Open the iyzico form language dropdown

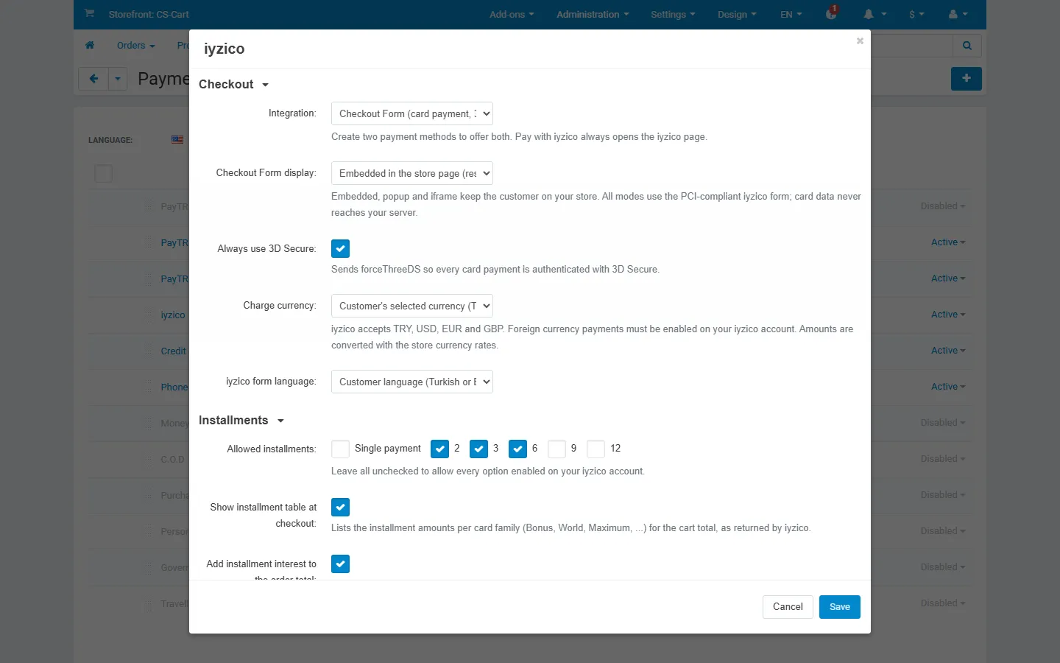pos(411,382)
